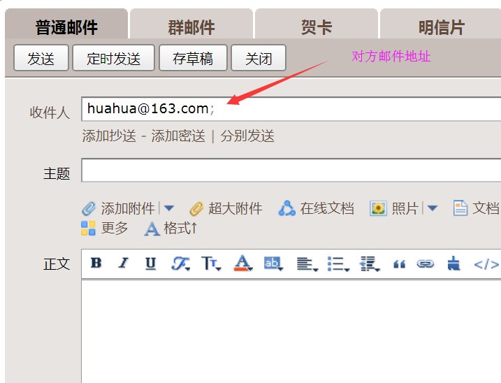
Task: Click the 更多 colored grid icon
Action: [88, 229]
